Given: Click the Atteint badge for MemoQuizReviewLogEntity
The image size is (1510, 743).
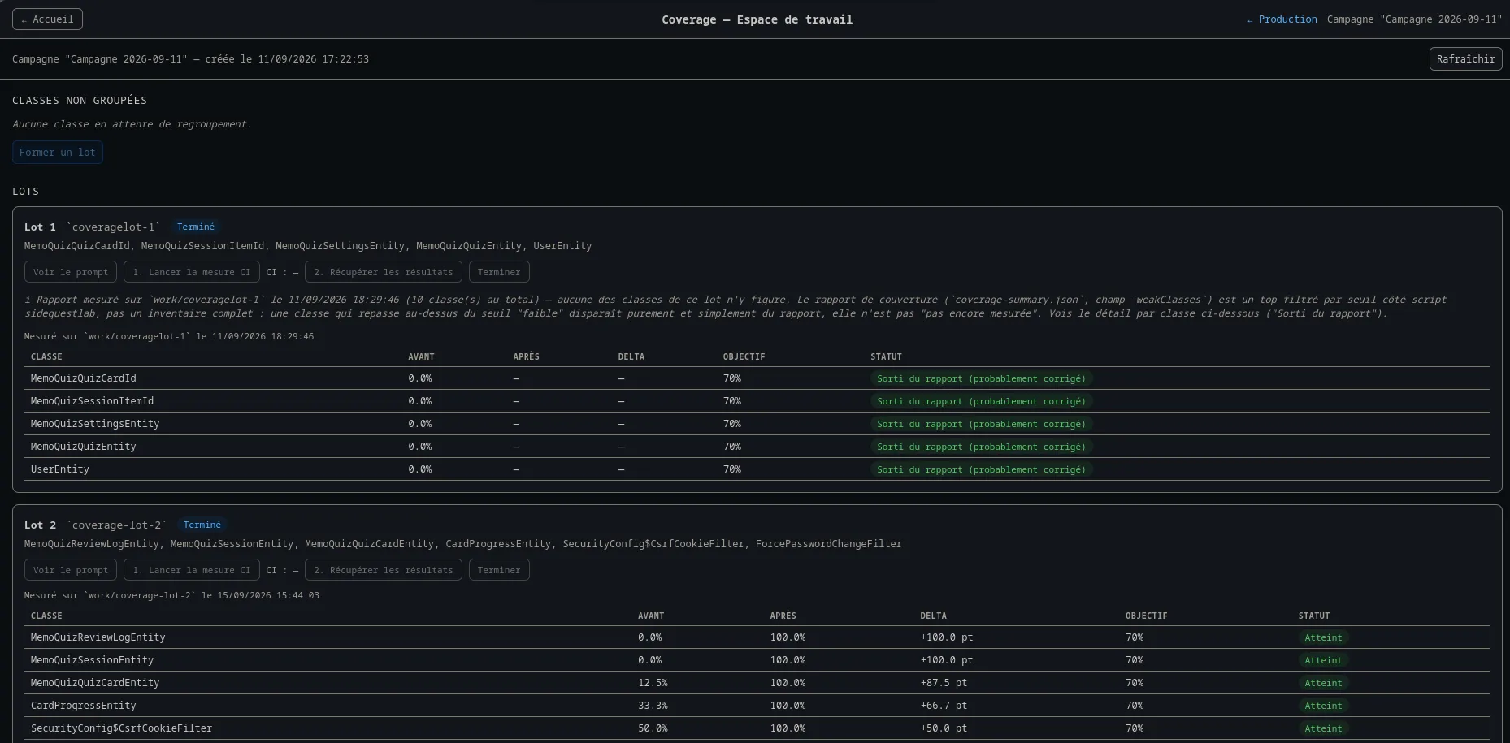Looking at the screenshot, I should point(1323,637).
